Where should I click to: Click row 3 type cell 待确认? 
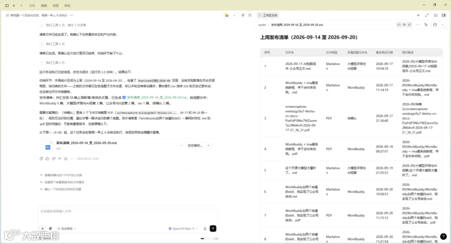point(352,118)
